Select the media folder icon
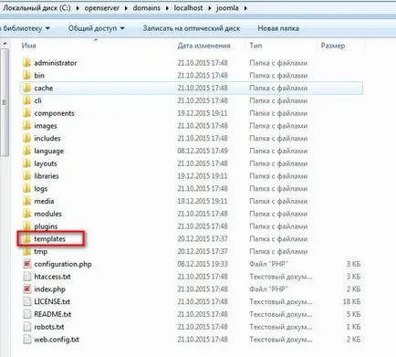The image size is (396, 357). click(26, 201)
